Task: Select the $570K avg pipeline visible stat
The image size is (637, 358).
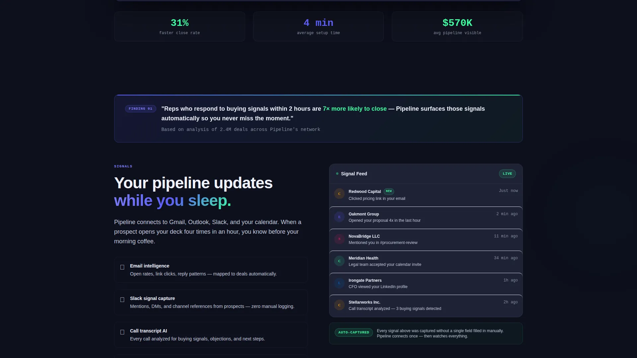Action: [457, 27]
